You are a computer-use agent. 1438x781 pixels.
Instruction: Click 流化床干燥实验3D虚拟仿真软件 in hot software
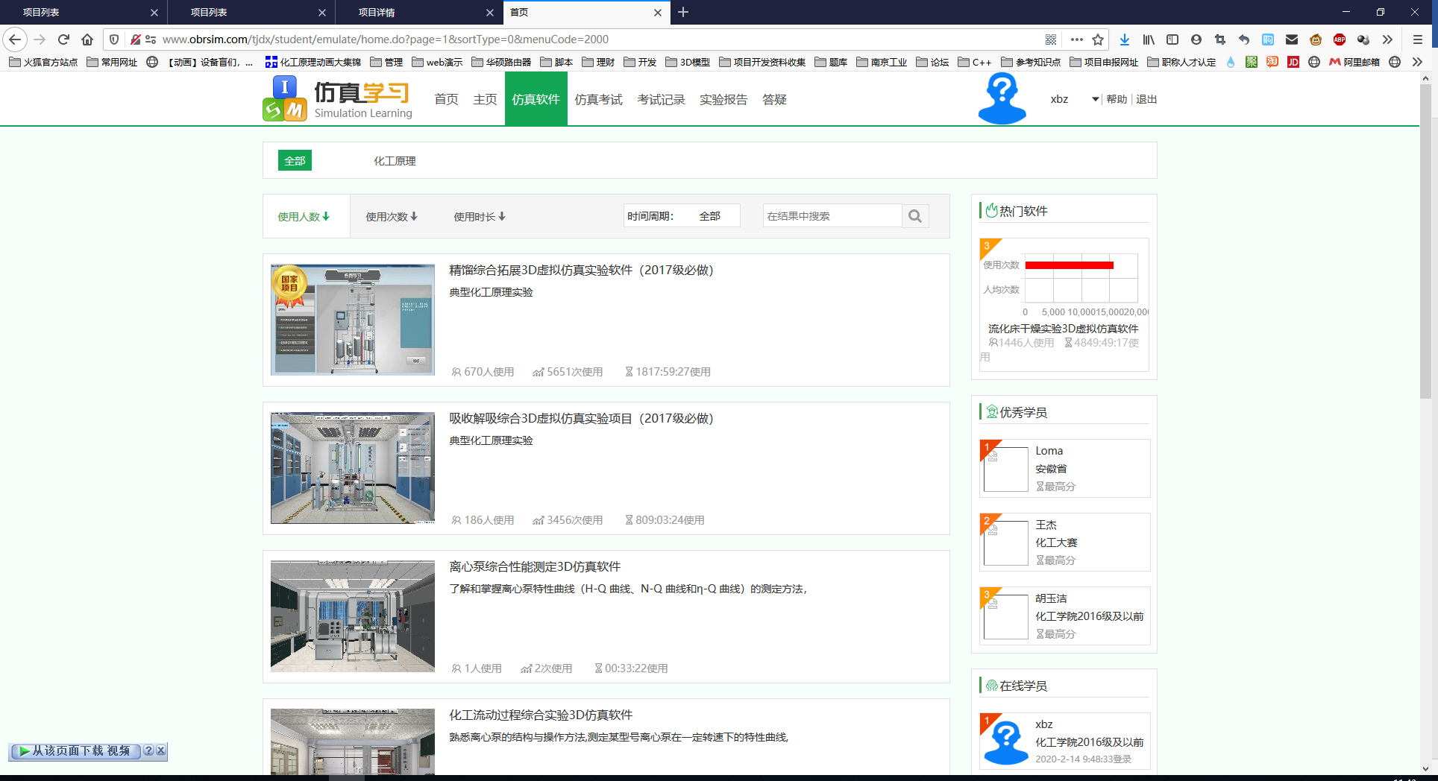point(1064,329)
